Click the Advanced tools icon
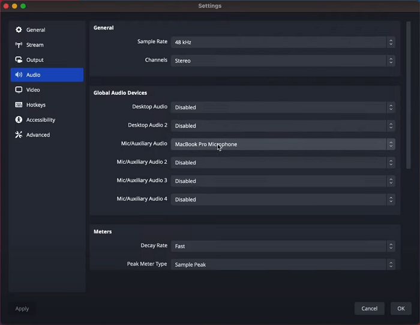 (19, 135)
